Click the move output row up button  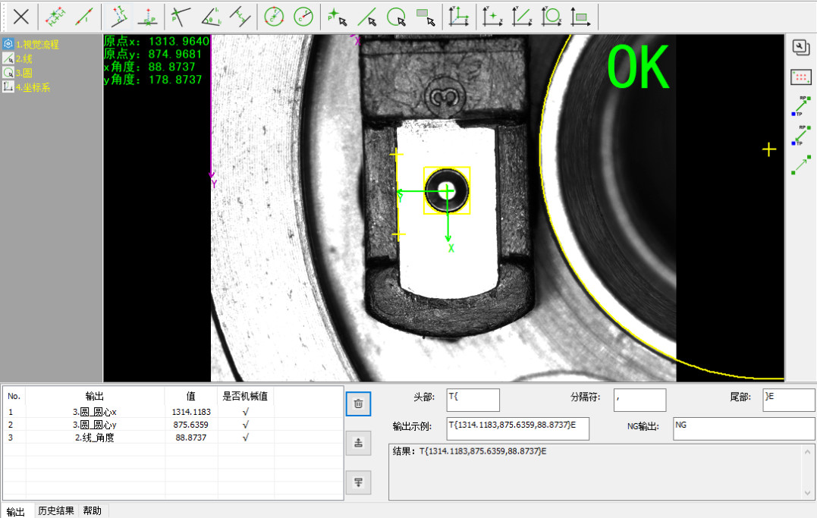click(358, 442)
